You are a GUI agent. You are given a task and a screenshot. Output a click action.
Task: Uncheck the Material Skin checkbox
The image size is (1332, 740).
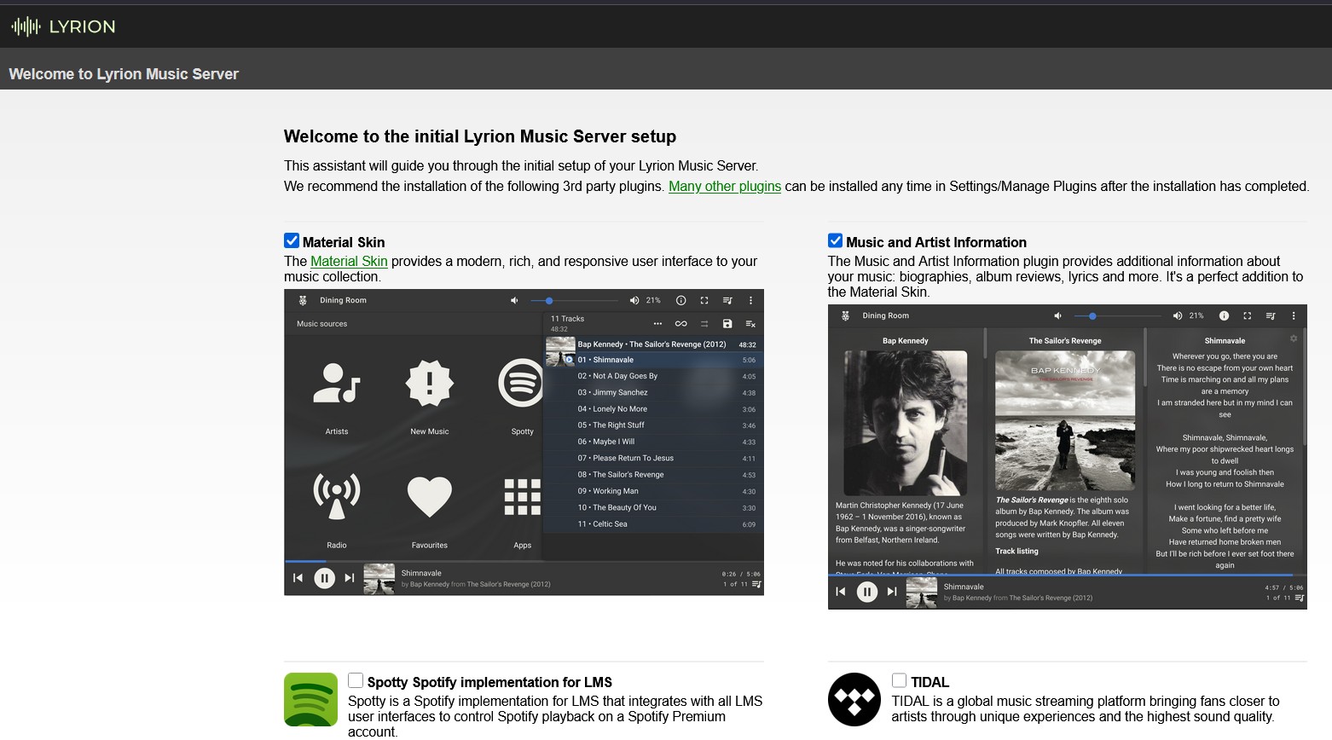click(x=292, y=240)
